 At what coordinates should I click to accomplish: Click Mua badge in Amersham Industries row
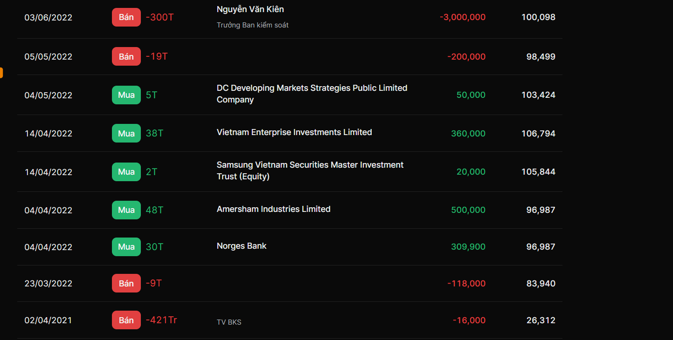click(x=126, y=210)
